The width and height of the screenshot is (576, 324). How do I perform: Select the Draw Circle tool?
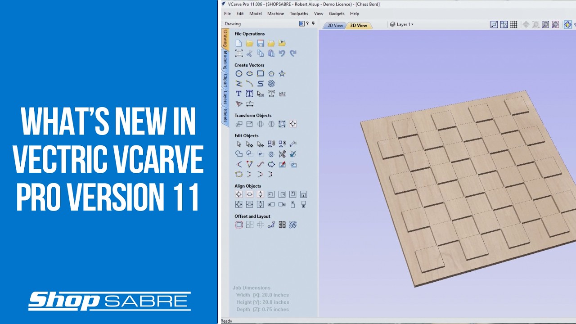(238, 73)
